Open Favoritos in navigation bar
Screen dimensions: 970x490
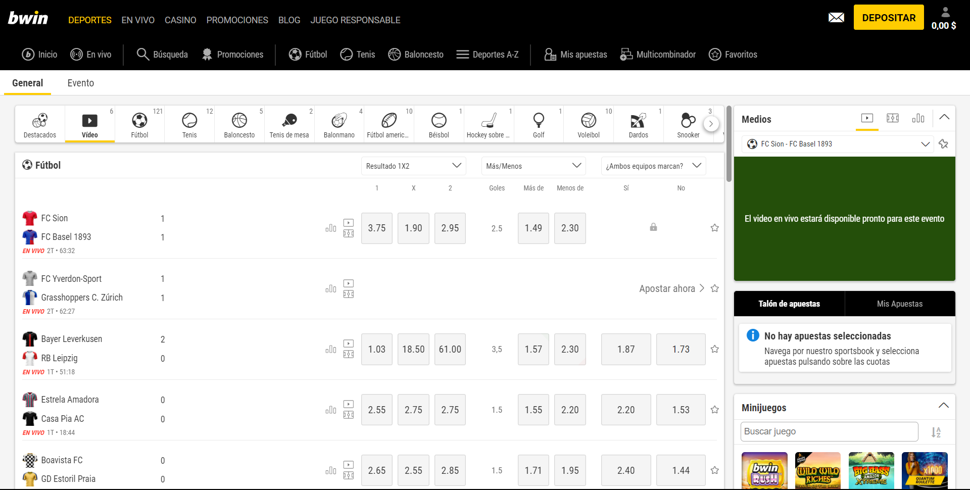[733, 54]
